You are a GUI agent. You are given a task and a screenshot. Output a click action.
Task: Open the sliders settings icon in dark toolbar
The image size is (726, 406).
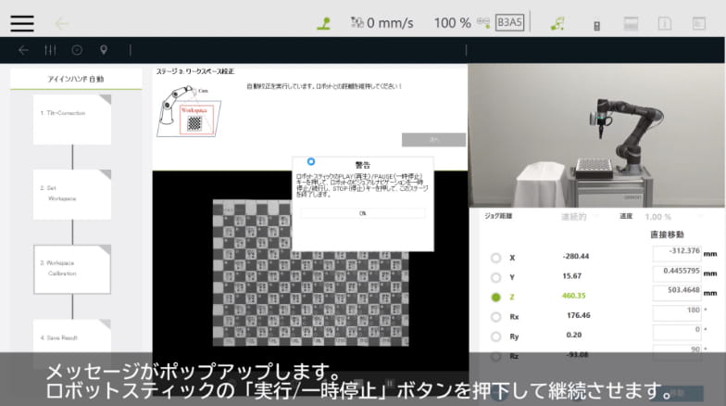(x=50, y=50)
